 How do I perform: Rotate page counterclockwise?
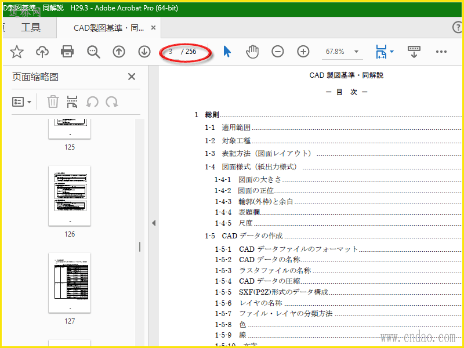(x=92, y=102)
